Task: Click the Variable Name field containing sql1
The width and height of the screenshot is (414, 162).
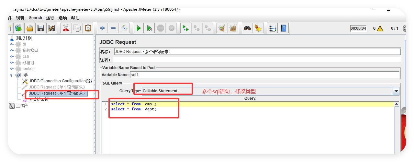Action: point(264,75)
